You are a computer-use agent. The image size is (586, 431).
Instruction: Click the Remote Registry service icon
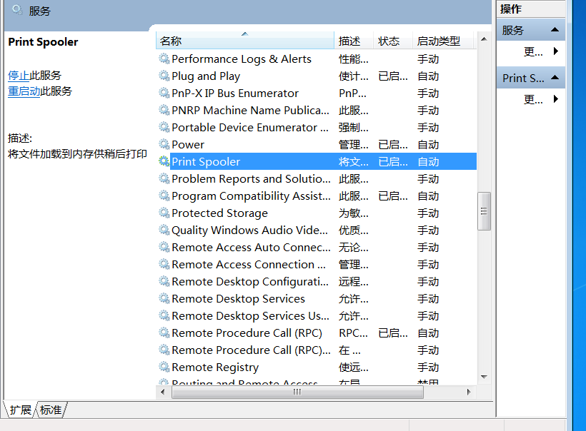click(164, 367)
